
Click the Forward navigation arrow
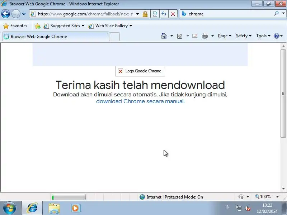16,14
